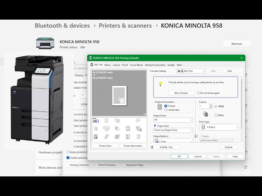
Task: Click the Print Processor... button
Action: click(107, 165)
